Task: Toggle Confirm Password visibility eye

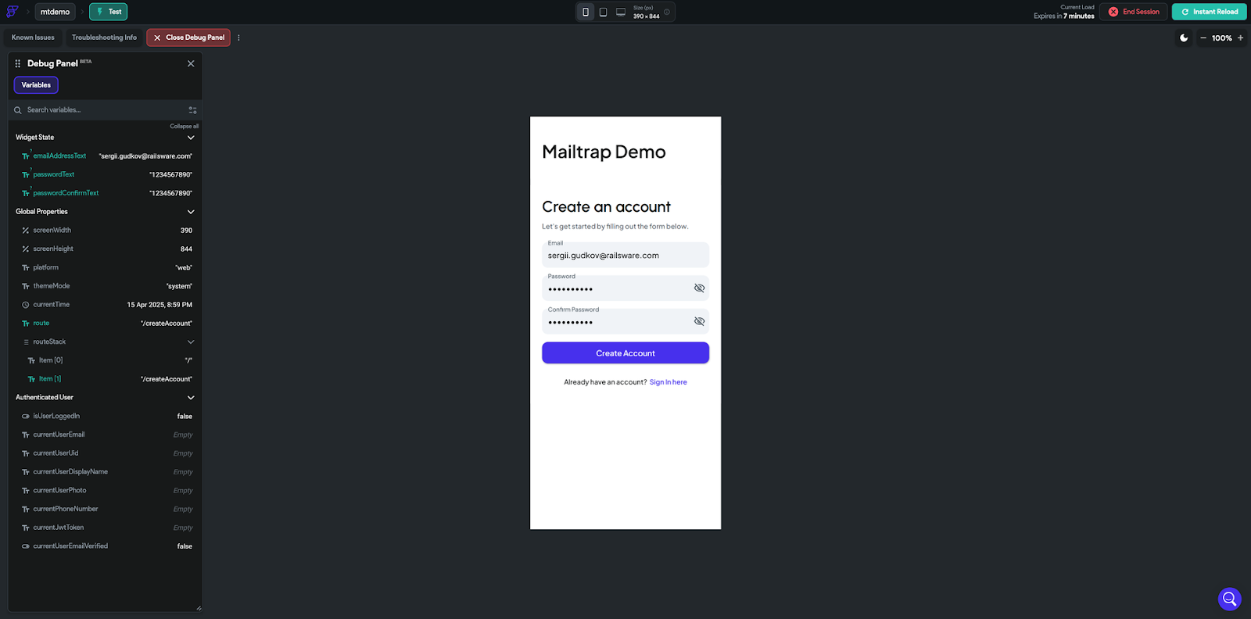Action: [x=700, y=321]
